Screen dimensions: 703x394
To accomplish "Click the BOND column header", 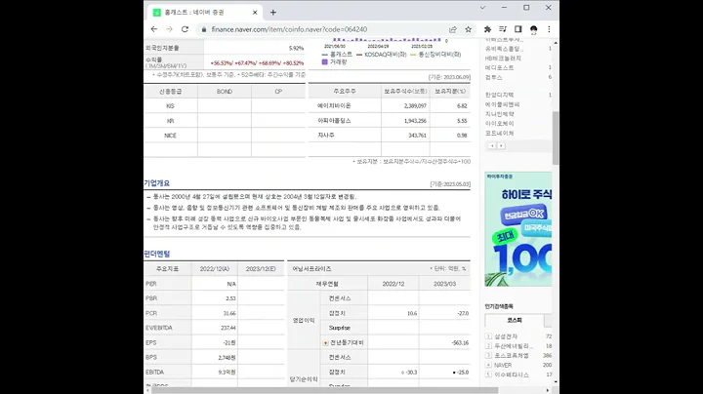I will tap(225, 92).
